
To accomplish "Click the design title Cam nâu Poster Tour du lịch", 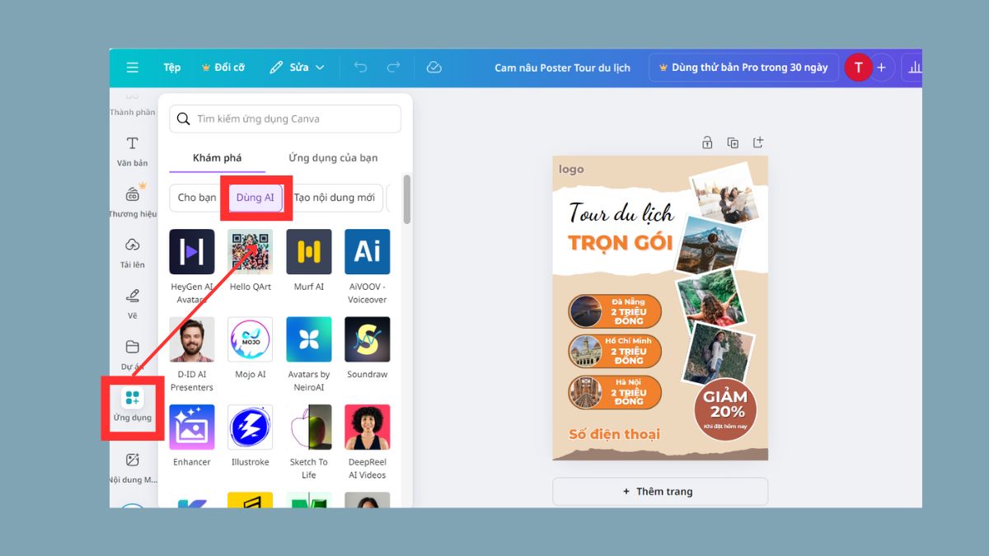I will [x=562, y=68].
